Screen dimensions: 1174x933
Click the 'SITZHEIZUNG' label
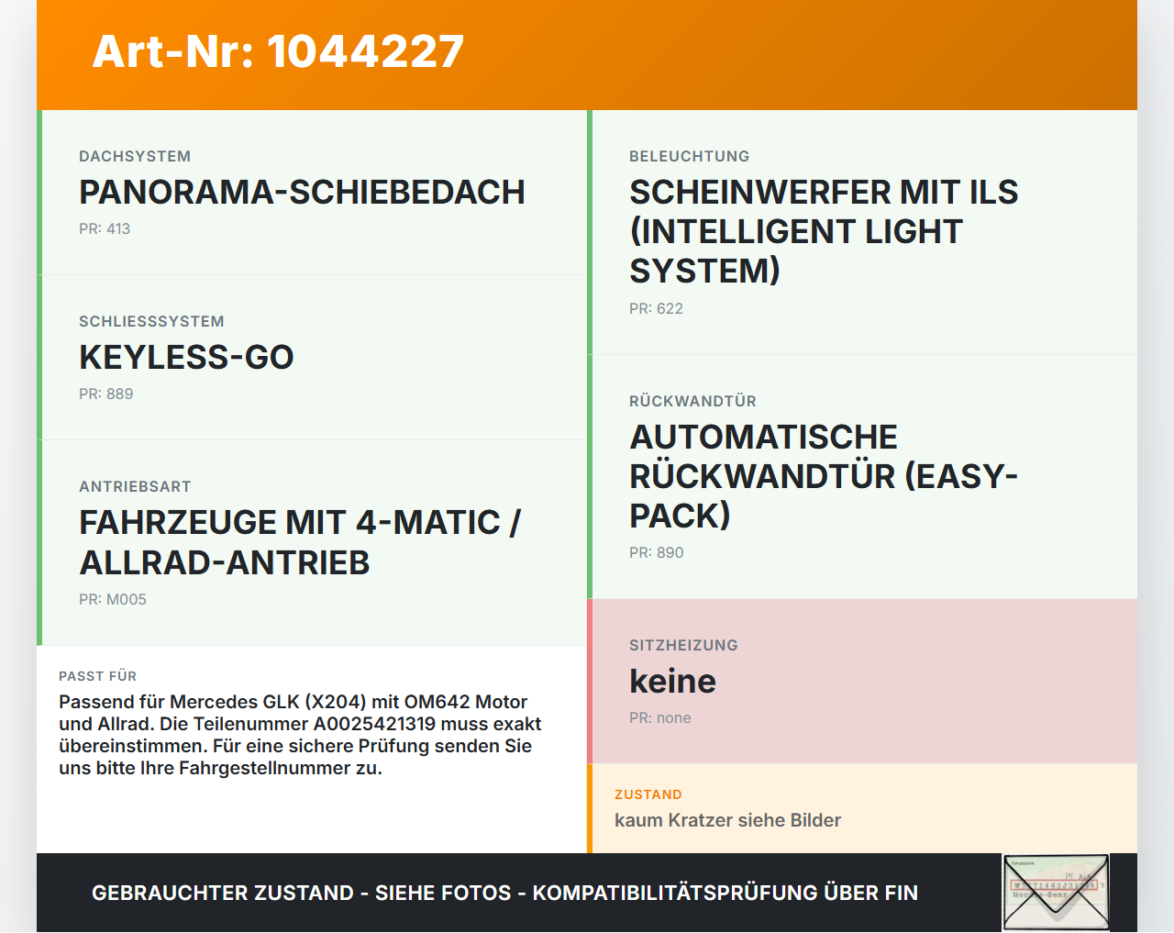point(683,645)
